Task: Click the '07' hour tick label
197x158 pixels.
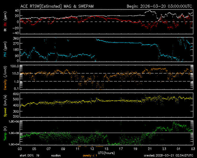Action: (48, 149)
